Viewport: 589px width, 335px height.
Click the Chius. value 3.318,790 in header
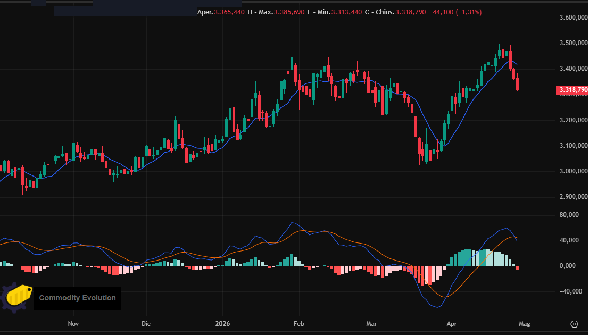(x=411, y=12)
